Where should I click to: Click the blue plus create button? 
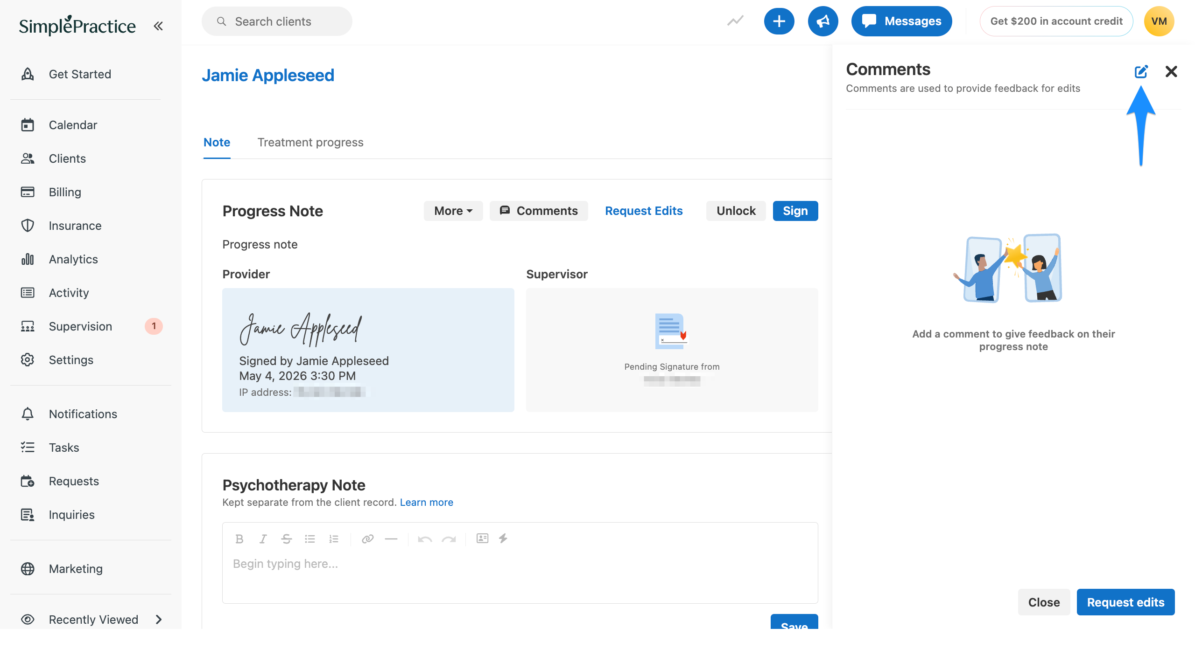click(779, 21)
